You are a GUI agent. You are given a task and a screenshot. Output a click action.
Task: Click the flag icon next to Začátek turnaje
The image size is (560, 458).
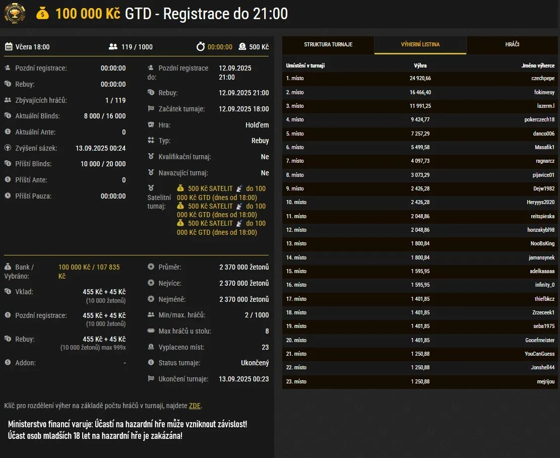tap(151, 109)
